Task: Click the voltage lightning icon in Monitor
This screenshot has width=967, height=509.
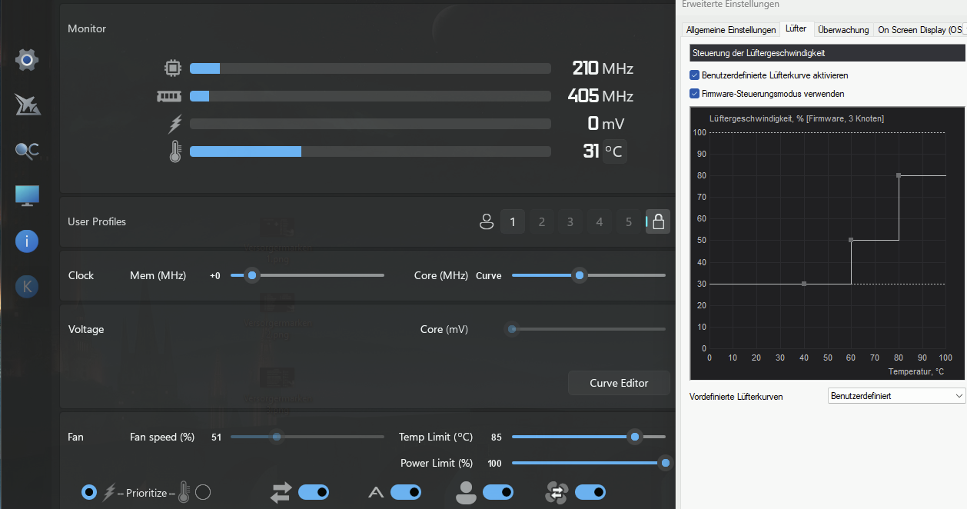Action: (x=175, y=124)
